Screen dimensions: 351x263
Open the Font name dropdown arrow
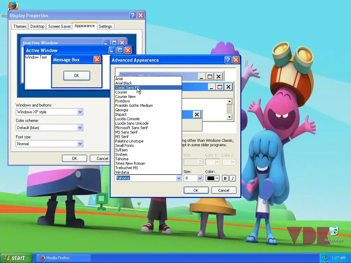pos(178,178)
